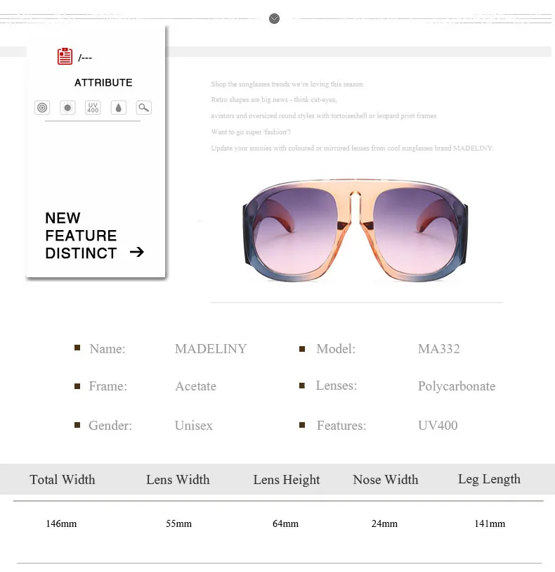Click the red clipboard attribute icon
Image resolution: width=555 pixels, height=572 pixels.
click(x=65, y=56)
